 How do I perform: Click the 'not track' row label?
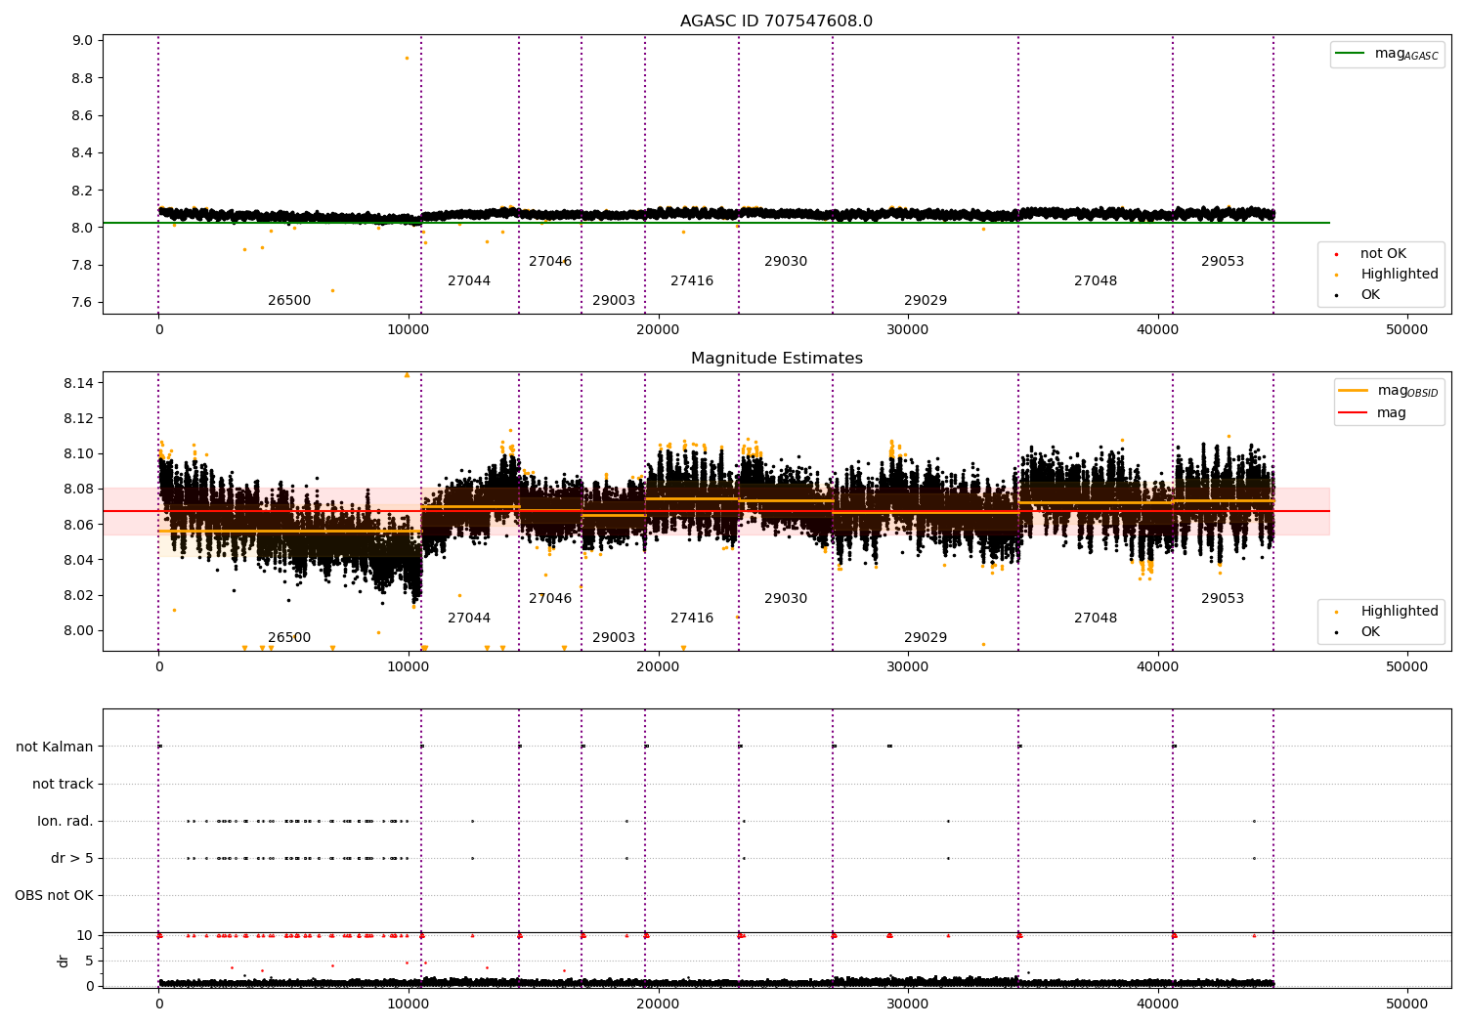[x=63, y=785]
